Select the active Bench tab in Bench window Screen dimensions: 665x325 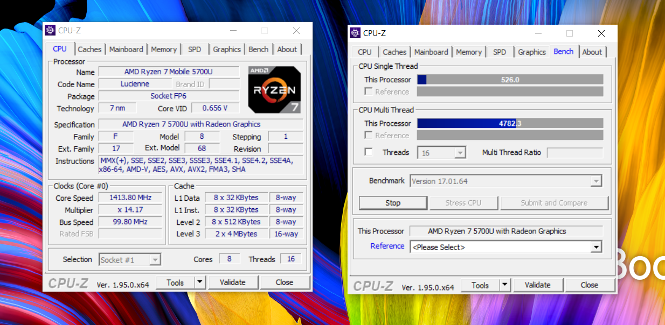coord(564,52)
